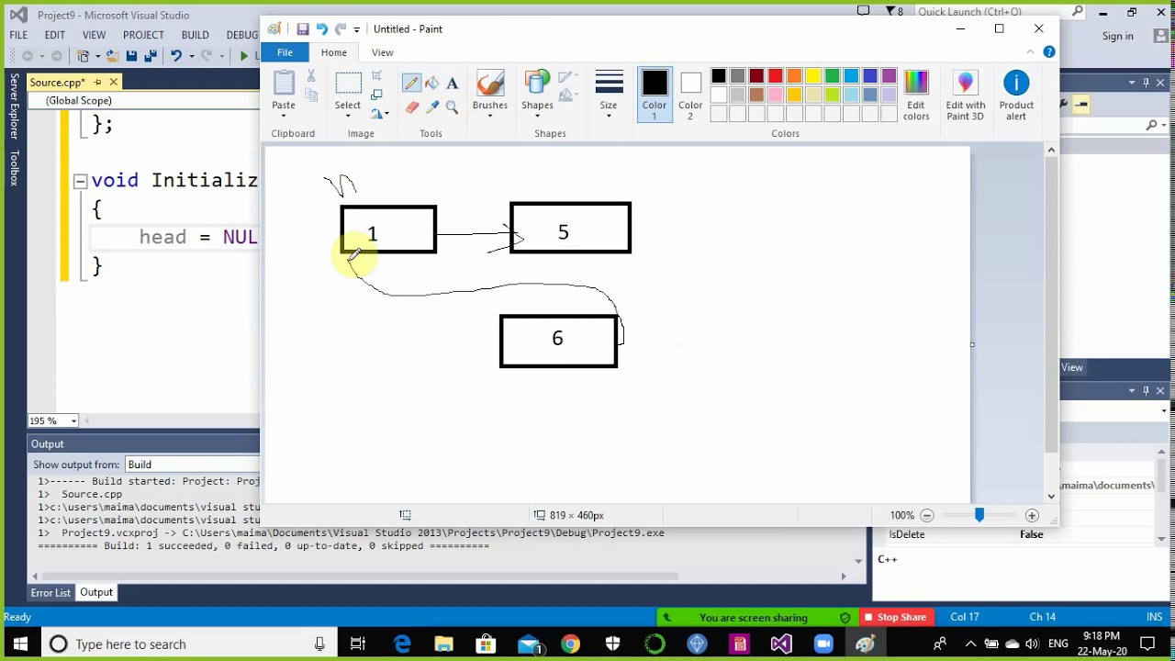Open Microsoft Edge from the taskbar
The image size is (1175, 661).
coord(403,644)
